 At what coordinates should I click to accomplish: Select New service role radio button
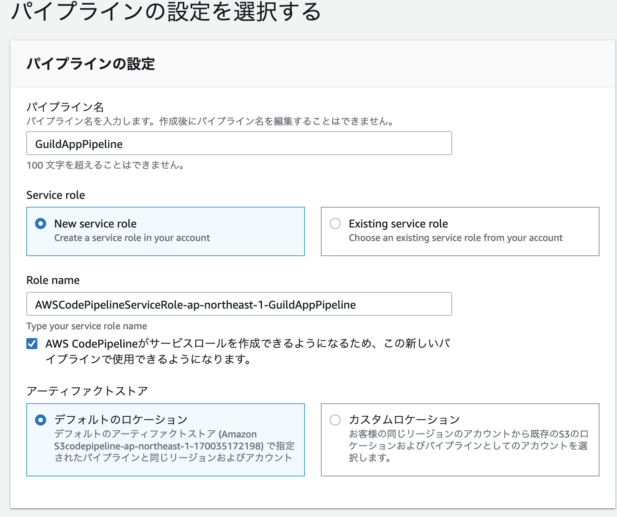point(41,224)
